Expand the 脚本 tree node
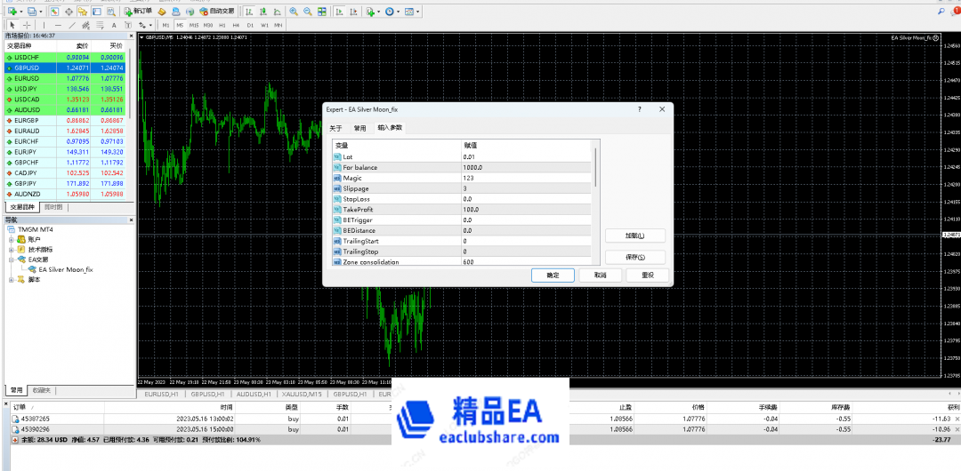961x471 pixels. (12, 280)
